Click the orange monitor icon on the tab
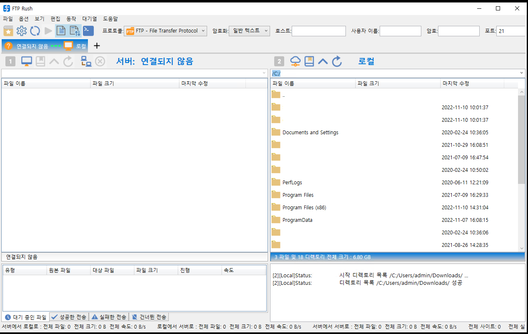 68,46
